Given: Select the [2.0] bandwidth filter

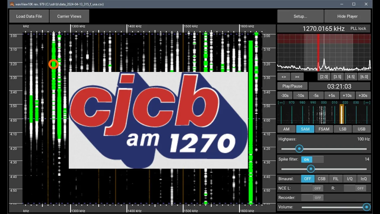Looking at the screenshot, I should coord(324,77).
